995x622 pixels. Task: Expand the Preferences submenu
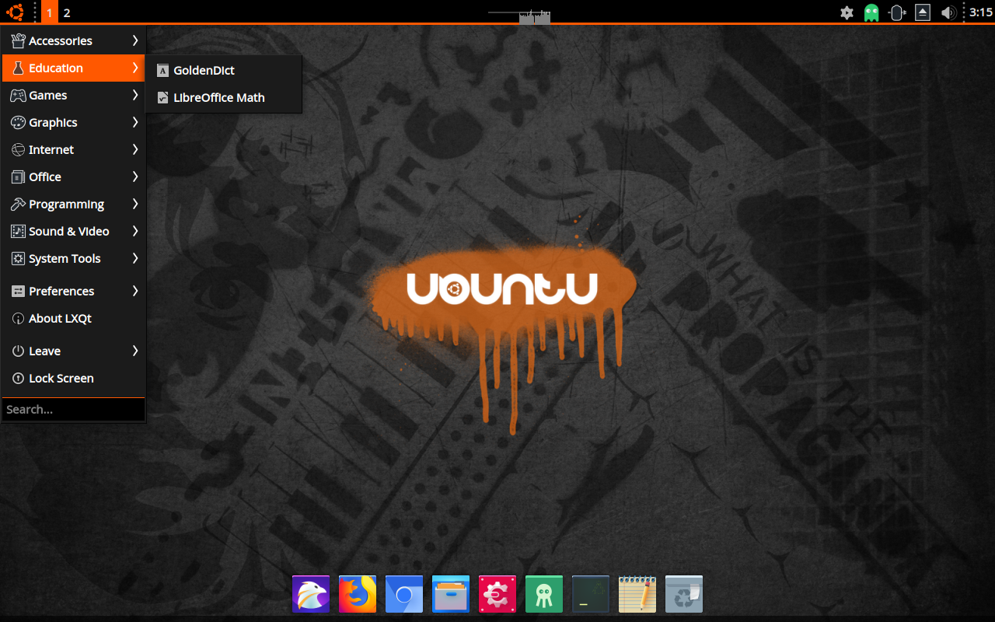click(74, 291)
